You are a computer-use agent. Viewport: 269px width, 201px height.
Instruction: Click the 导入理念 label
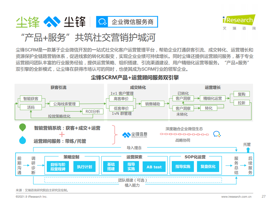coord(134,148)
